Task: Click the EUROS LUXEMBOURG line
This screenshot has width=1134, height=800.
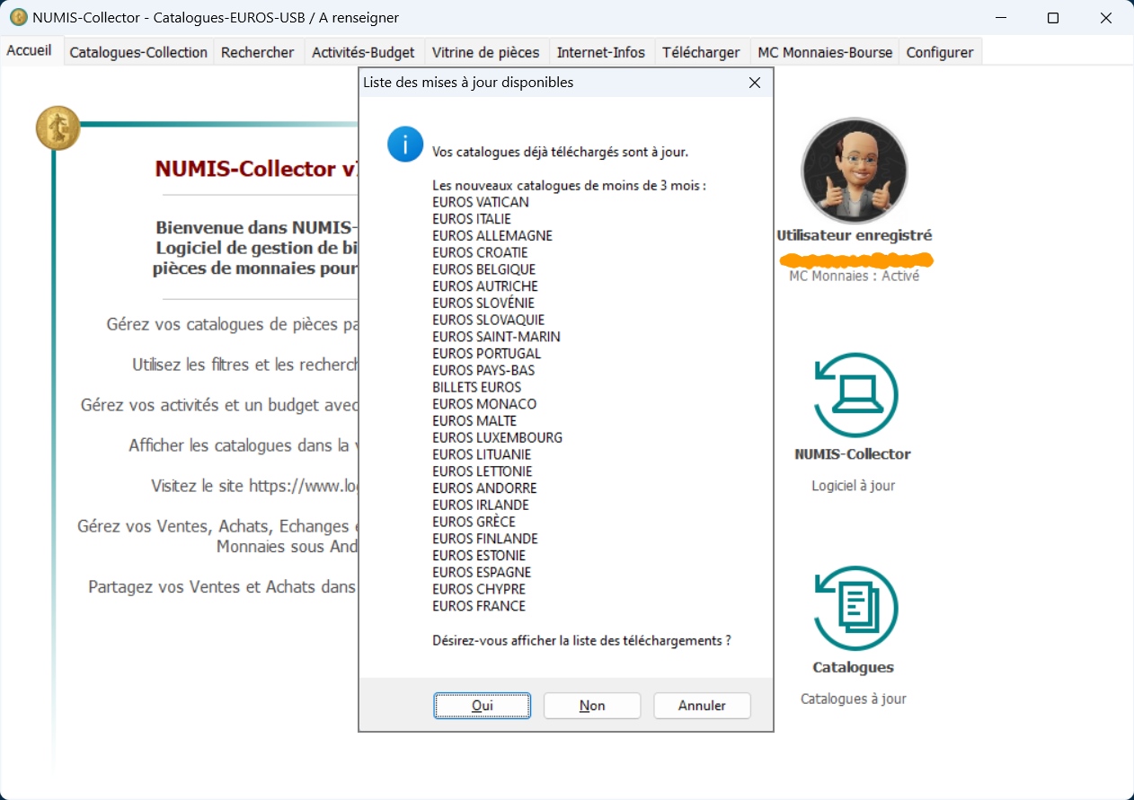Action: (498, 438)
